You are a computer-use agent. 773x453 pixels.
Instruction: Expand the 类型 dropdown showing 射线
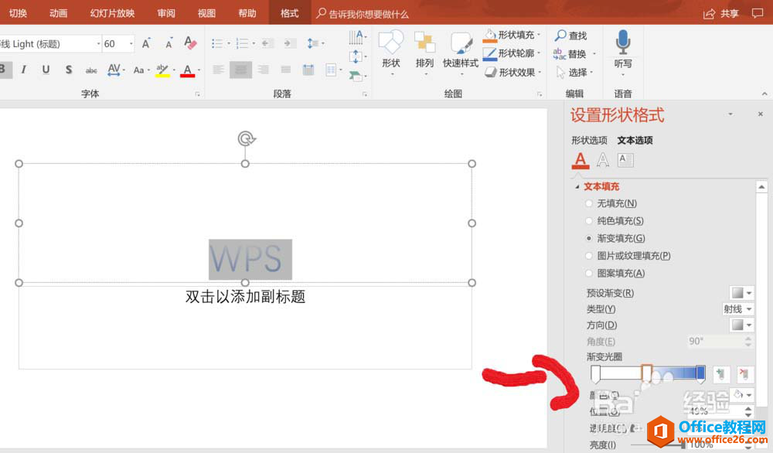point(737,309)
